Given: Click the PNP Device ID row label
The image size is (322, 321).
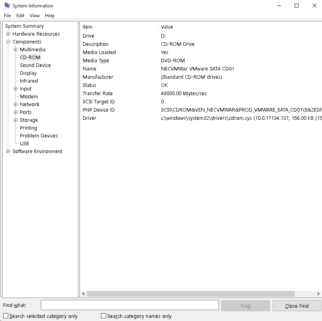Looking at the screenshot, I should click(99, 110).
